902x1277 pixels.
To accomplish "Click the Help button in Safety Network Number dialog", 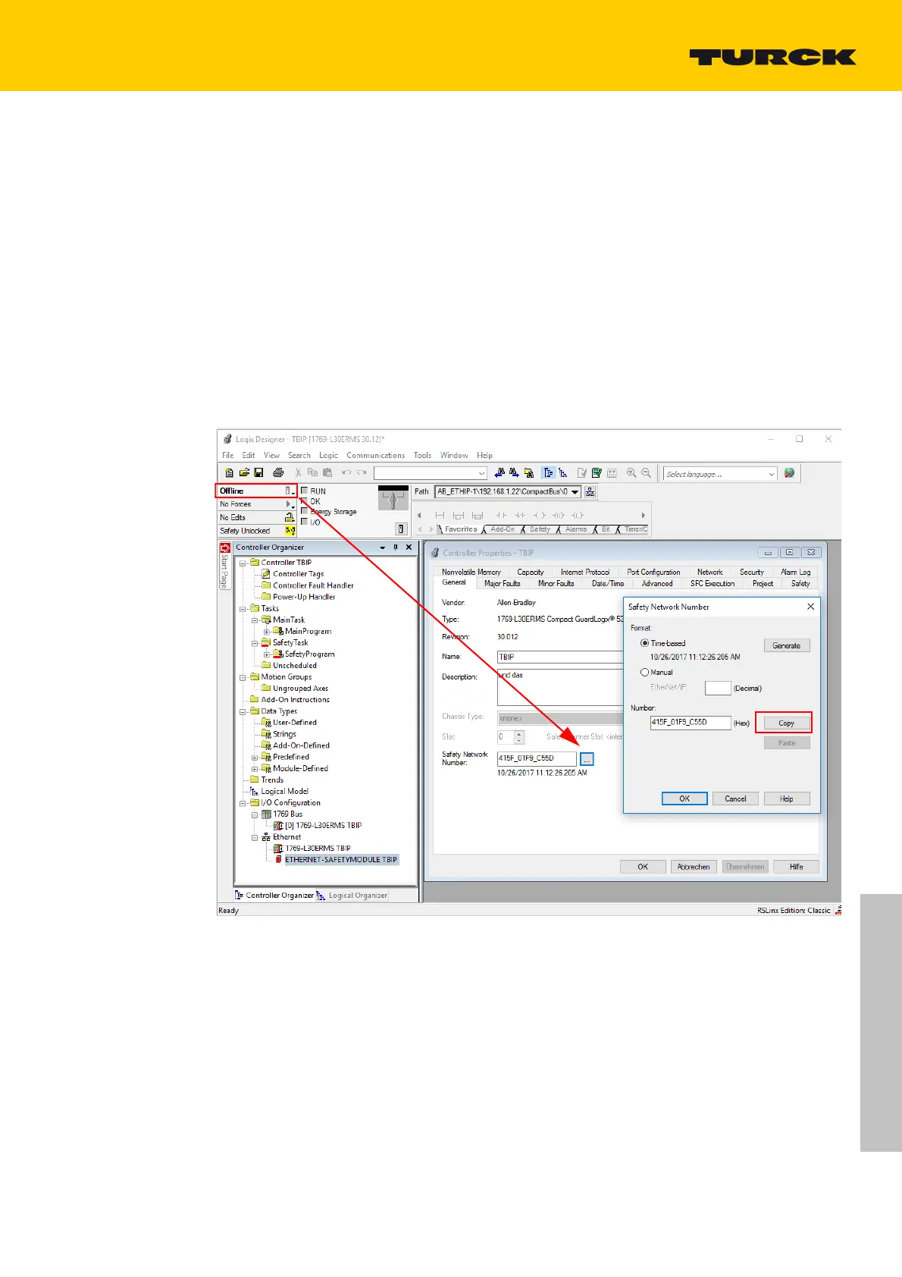I will pos(787,799).
